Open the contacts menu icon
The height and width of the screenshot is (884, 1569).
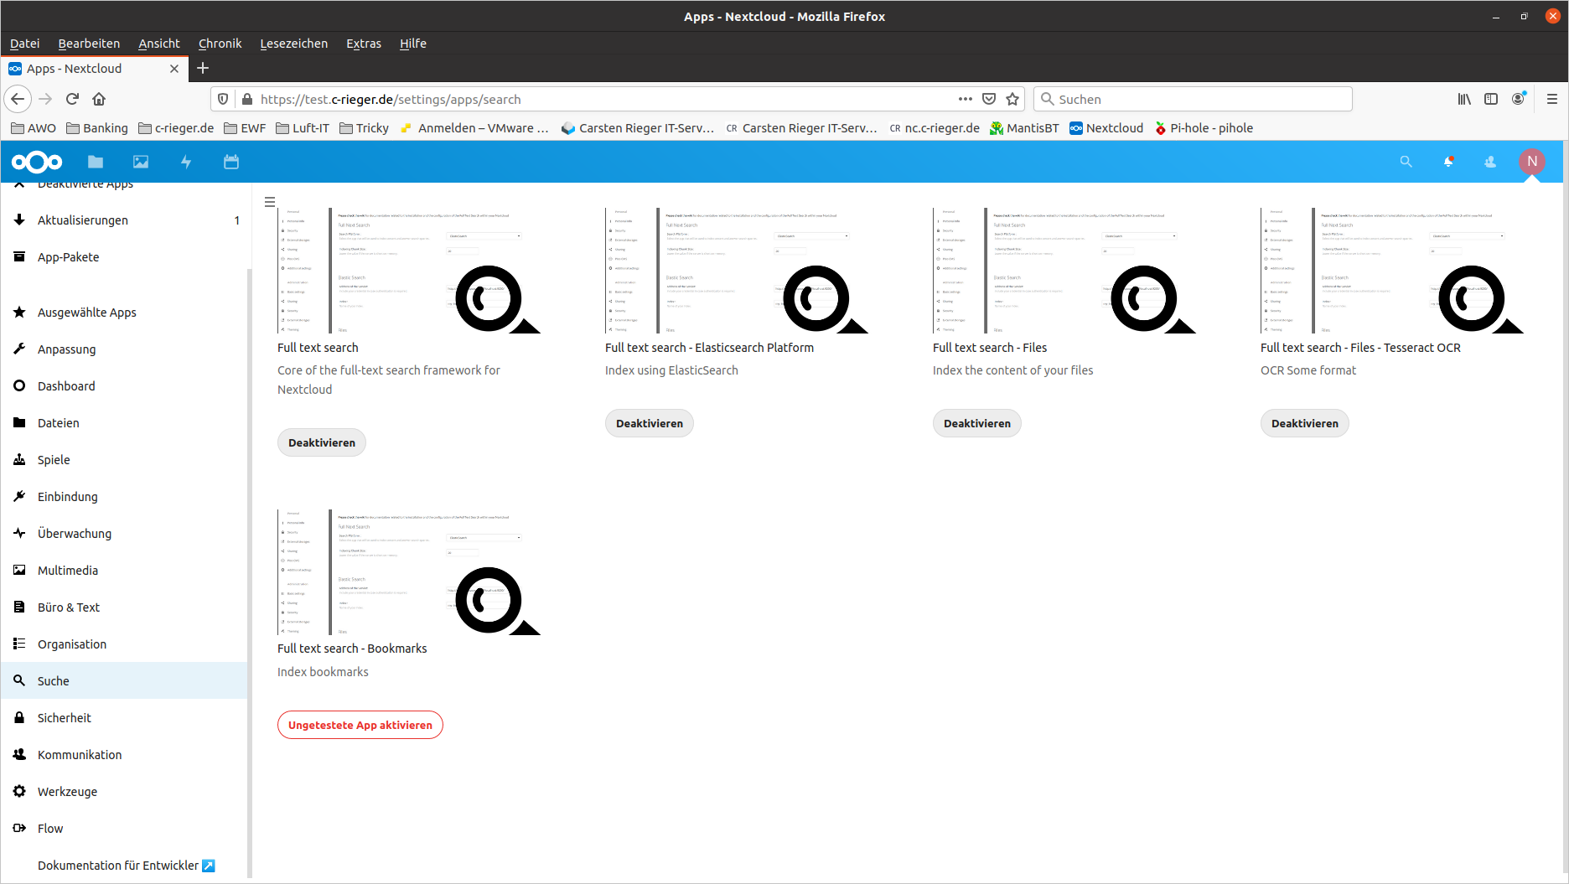pos(1490,162)
